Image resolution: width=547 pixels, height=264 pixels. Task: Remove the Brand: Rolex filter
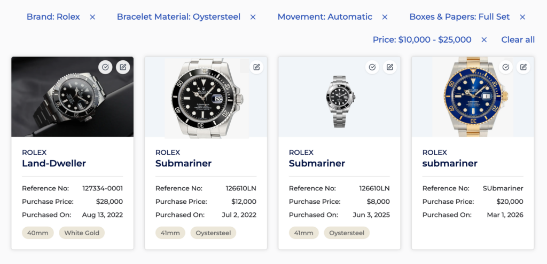coord(92,17)
